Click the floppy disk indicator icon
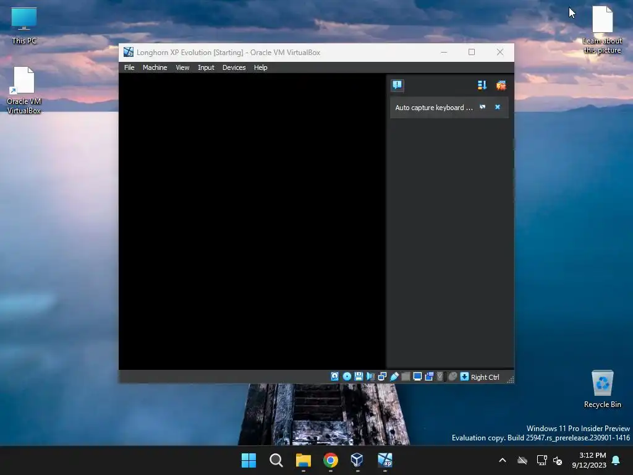Image resolution: width=633 pixels, height=475 pixels. point(359,377)
